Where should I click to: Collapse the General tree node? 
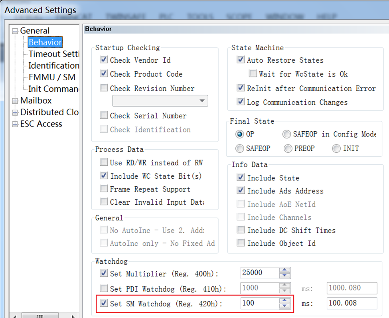[15, 31]
